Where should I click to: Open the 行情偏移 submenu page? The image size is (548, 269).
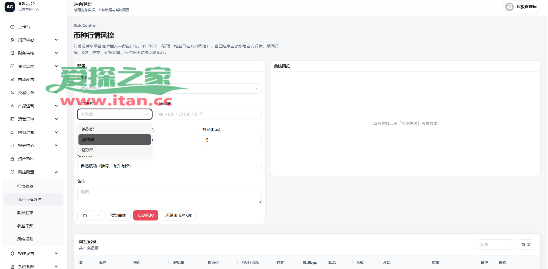click(x=33, y=186)
